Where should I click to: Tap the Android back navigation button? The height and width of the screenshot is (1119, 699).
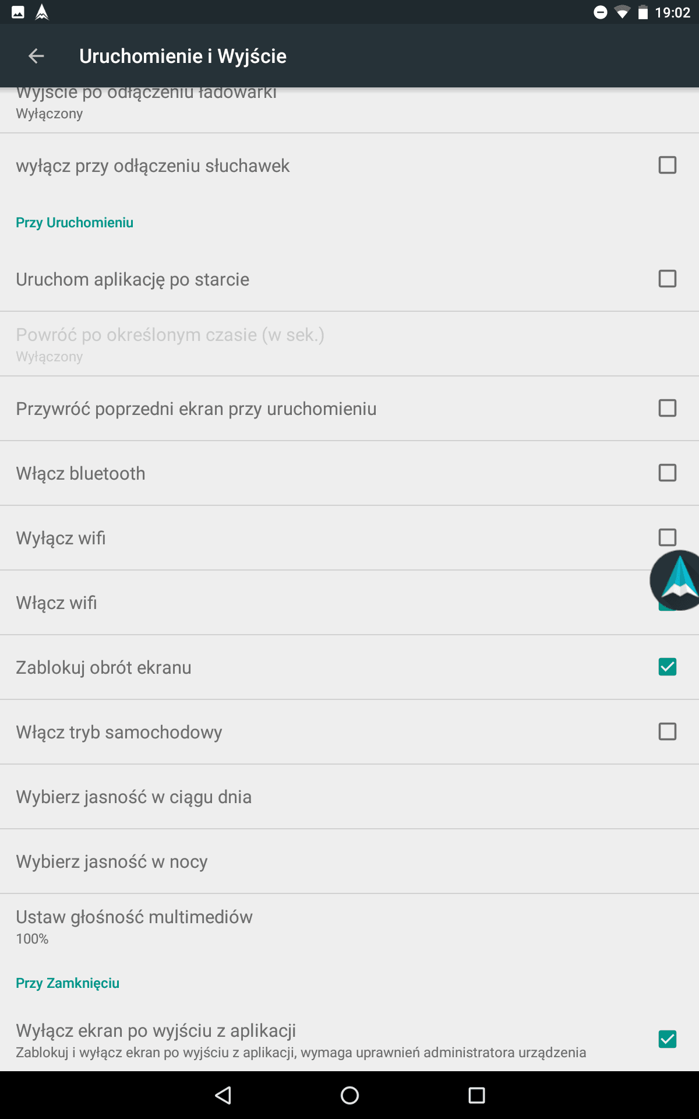pyautogui.click(x=223, y=1095)
